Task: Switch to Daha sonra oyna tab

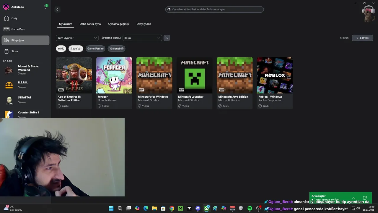Action: click(x=90, y=24)
